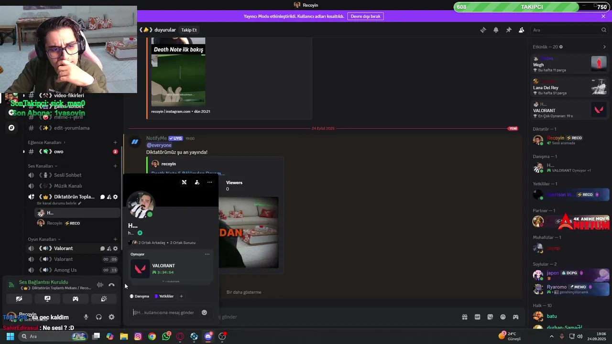Open chat of Diktatörün Toplantı channel

tap(102, 197)
